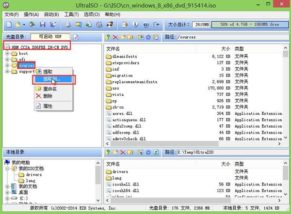Click the refresh icon in local toolbar
This screenshot has height=214, width=291.
click(x=156, y=153)
